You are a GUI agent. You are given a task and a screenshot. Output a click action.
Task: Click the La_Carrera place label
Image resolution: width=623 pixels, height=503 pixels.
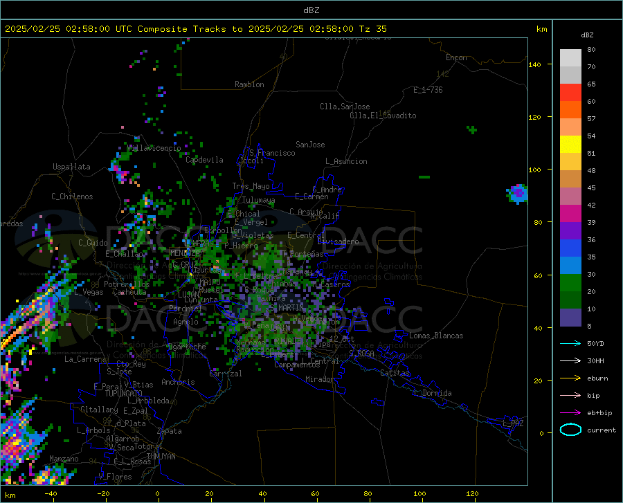[x=85, y=359]
